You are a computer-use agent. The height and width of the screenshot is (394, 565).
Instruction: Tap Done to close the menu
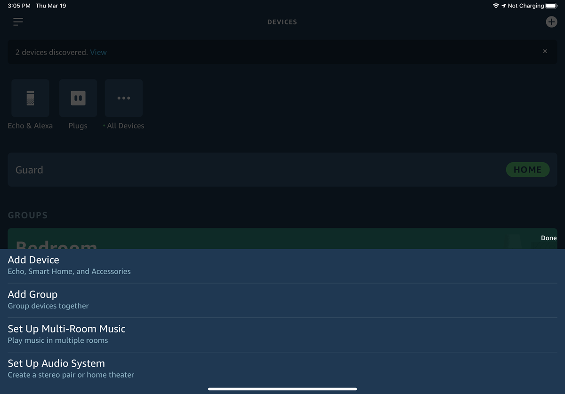pos(549,238)
